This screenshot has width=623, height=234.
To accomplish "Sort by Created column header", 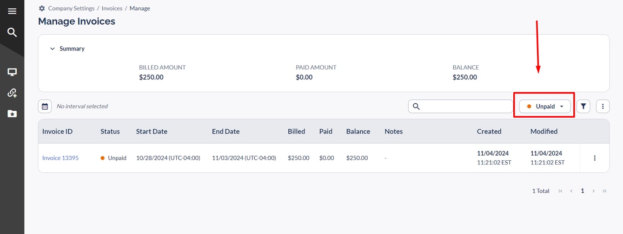I will coord(489,132).
